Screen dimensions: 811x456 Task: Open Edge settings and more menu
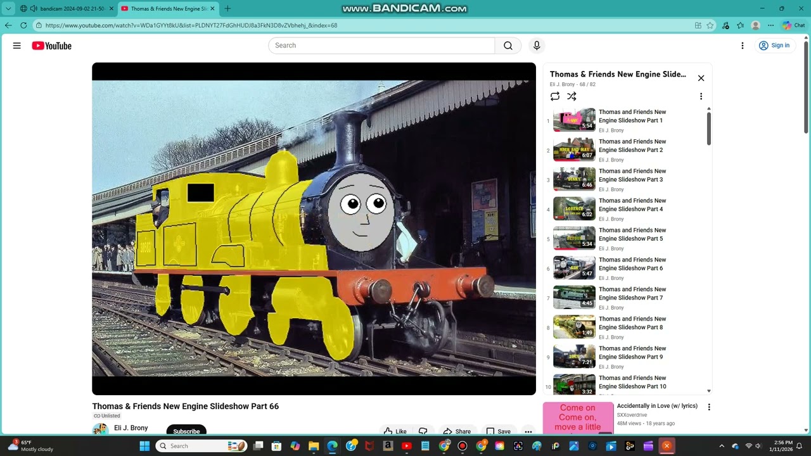coord(770,25)
